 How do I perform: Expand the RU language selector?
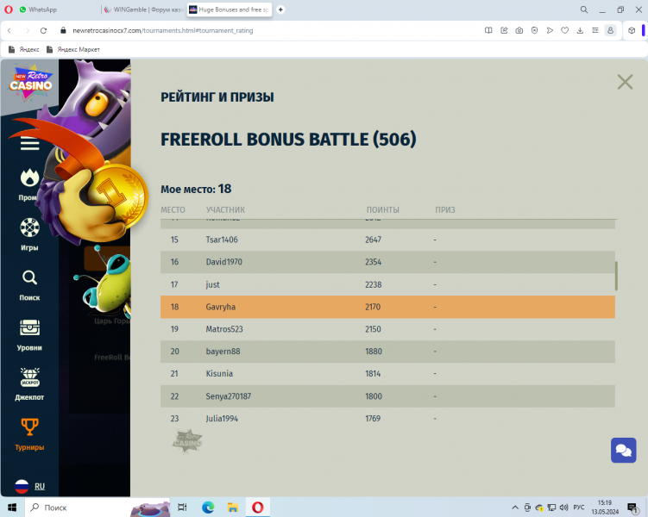29,487
